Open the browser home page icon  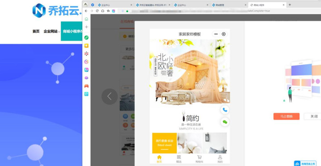pyautogui.click(x=103, y=11)
